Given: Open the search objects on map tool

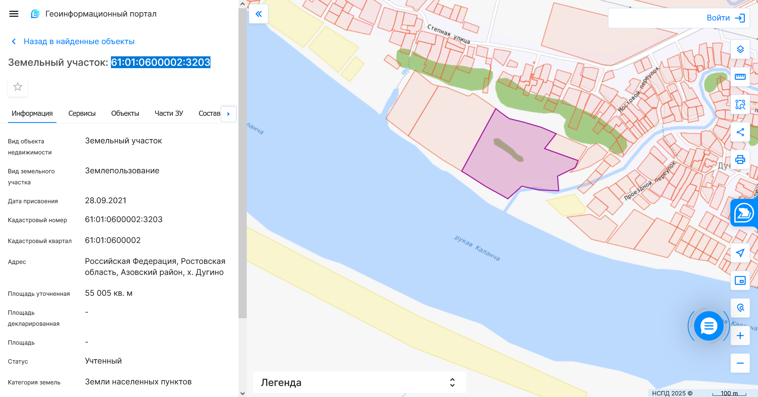Looking at the screenshot, I should point(741,104).
